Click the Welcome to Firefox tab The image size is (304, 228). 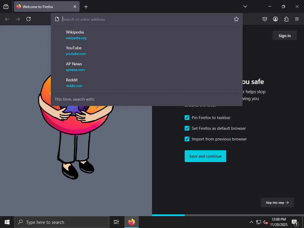(47, 7)
